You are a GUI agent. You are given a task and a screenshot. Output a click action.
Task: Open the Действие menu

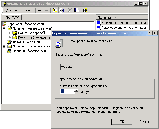[x=13, y=10]
